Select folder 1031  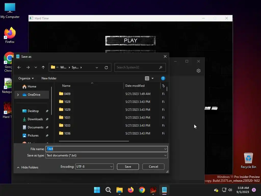67,117
